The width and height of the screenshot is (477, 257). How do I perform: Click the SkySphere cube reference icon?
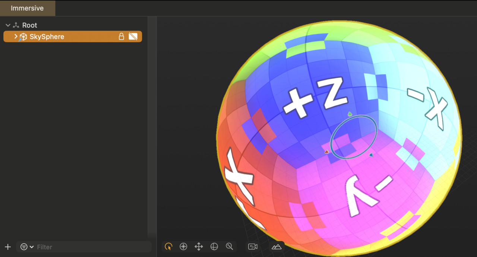coord(23,37)
